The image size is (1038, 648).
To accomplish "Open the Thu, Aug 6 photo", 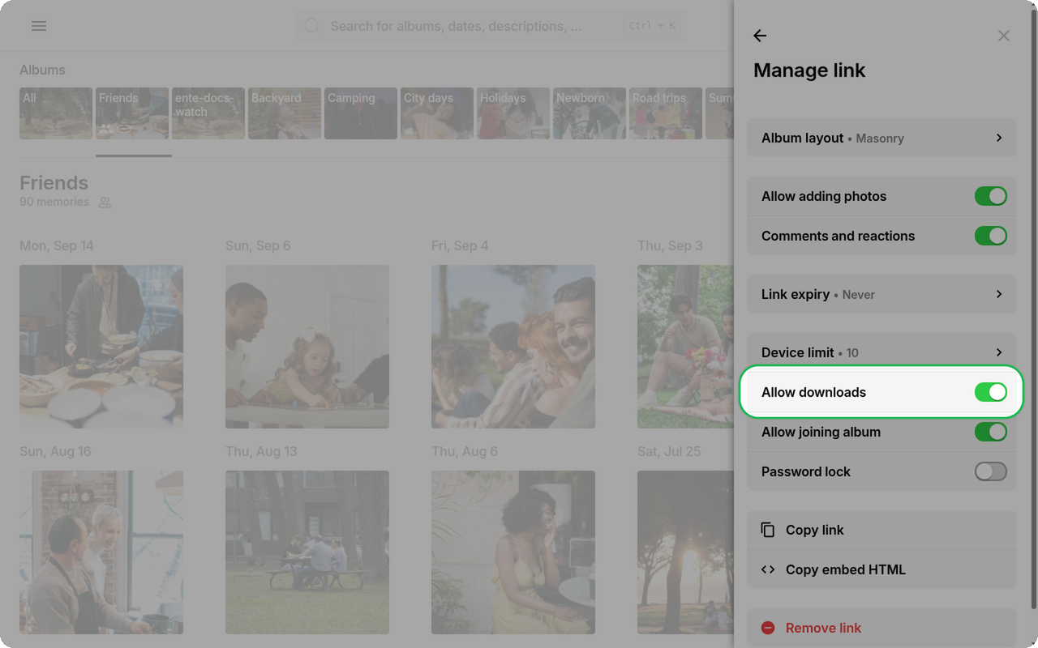I will click(x=513, y=552).
